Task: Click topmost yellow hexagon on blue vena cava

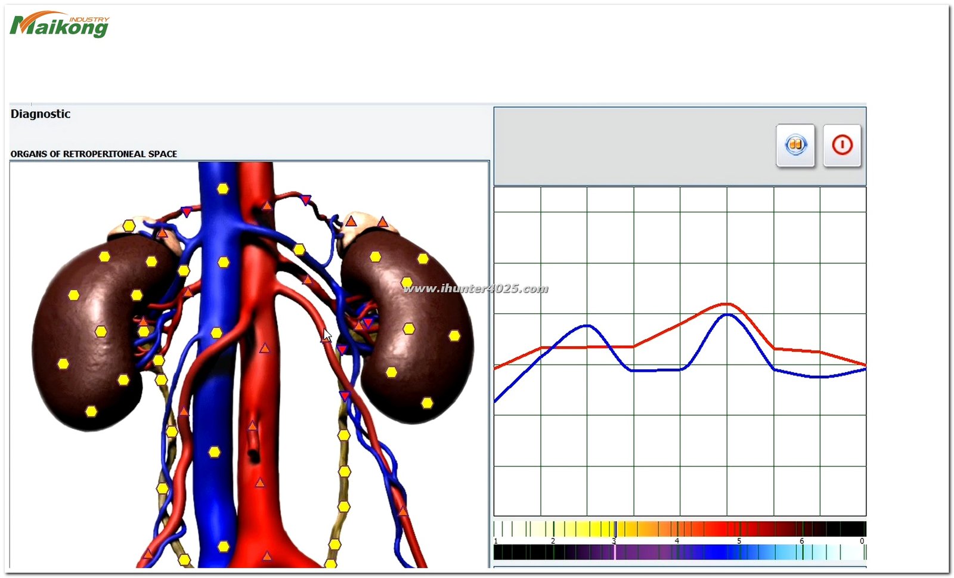Action: coord(222,189)
